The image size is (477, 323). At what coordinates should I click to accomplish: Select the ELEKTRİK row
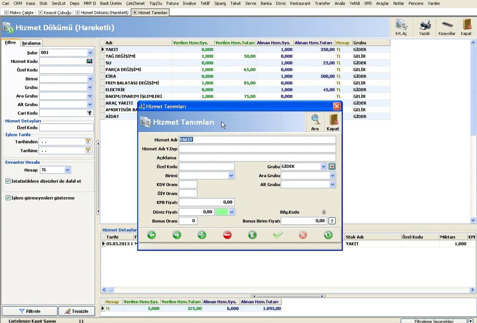point(246,90)
